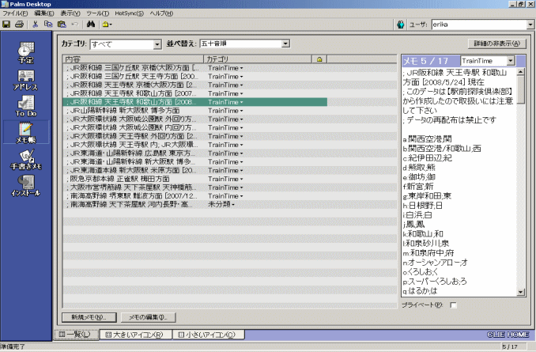Click the Print toolbar icon
The height and width of the screenshot is (352, 536).
click(x=20, y=25)
